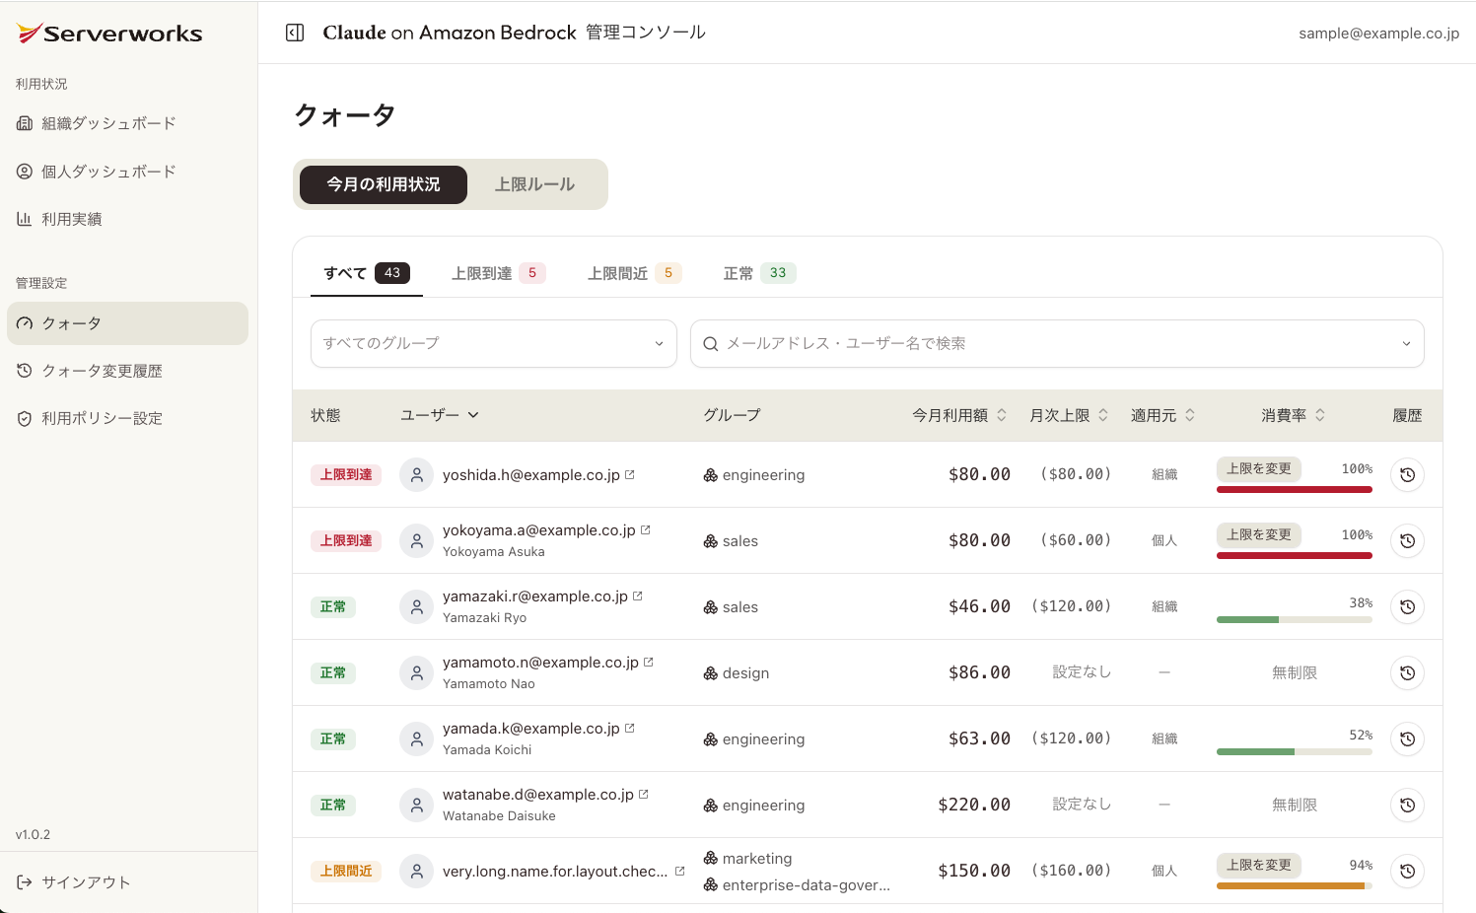The width and height of the screenshot is (1476, 913).
Task: Open external link icon beside yamazaki.r@example.co.jp
Action: 638,596
